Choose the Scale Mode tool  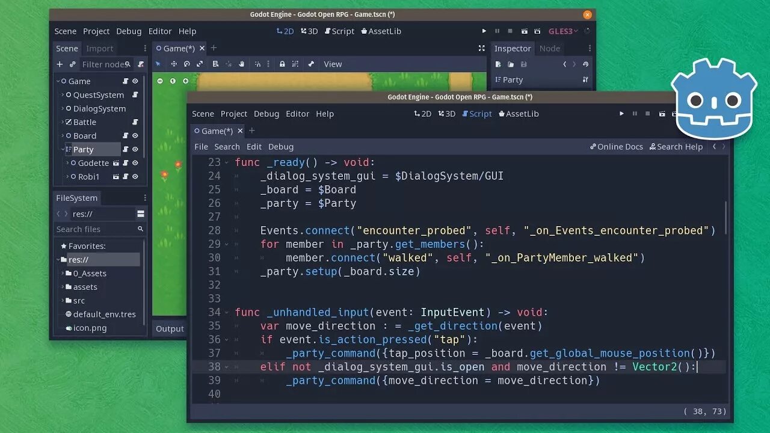[x=200, y=64]
